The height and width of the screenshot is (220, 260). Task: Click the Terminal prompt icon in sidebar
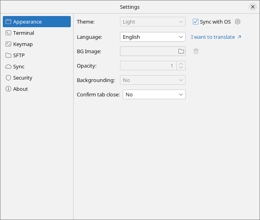pyautogui.click(x=8, y=33)
